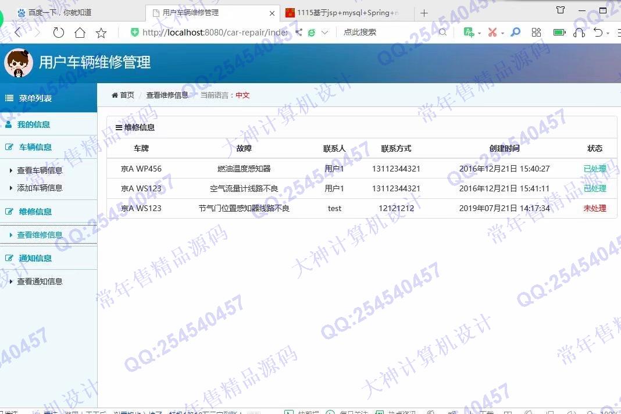Click timestamp 2019年07月21日 14:17:34
This screenshot has height=414, width=621.
[504, 208]
